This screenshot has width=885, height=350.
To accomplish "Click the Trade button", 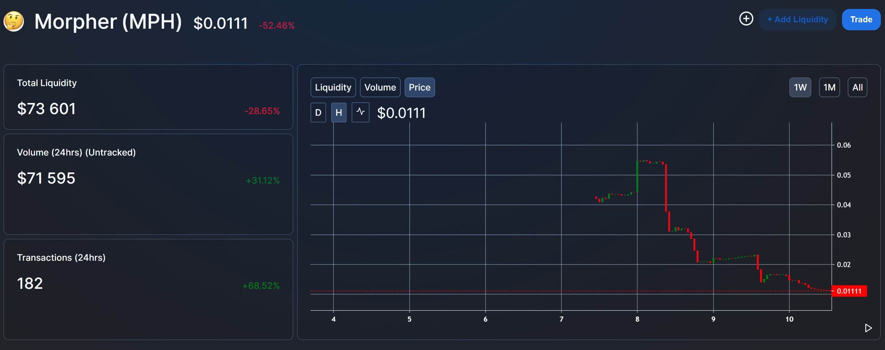I will [x=861, y=20].
